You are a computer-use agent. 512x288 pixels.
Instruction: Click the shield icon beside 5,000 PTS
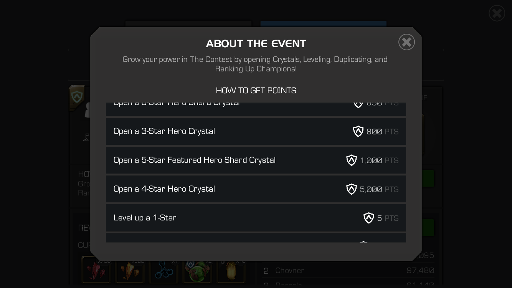point(352,189)
